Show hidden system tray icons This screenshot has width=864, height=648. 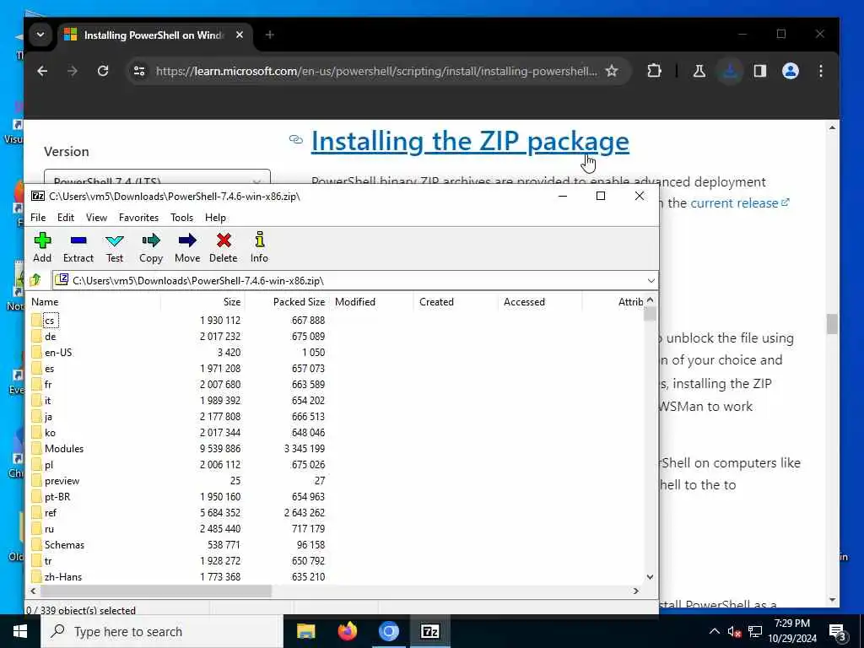point(714,631)
